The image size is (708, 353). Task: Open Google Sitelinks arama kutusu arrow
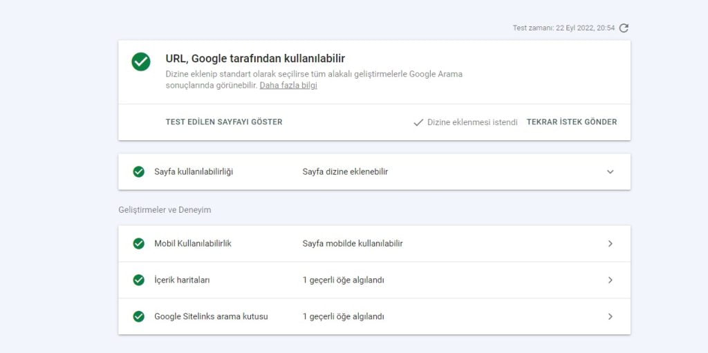[x=610, y=317]
